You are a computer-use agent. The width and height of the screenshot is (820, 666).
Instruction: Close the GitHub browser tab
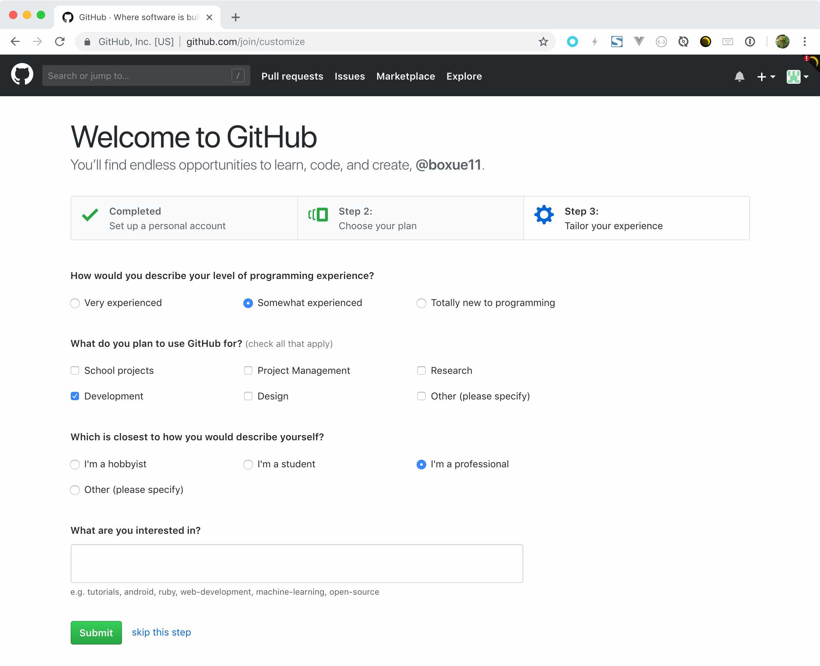[x=209, y=17]
